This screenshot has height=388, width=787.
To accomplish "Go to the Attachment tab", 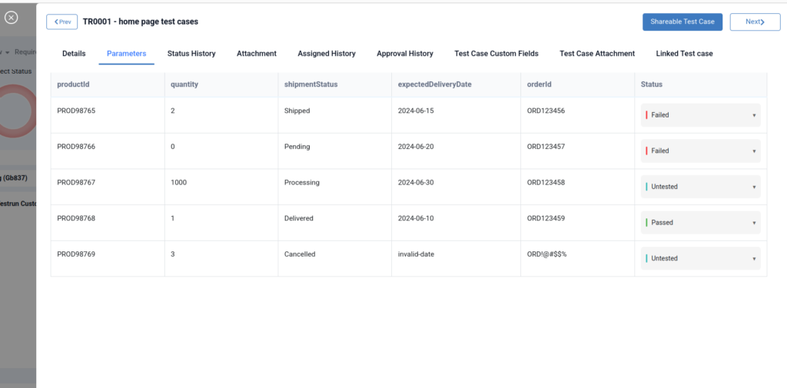I will (x=257, y=54).
